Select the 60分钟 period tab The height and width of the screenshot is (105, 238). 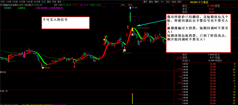[37, 2]
